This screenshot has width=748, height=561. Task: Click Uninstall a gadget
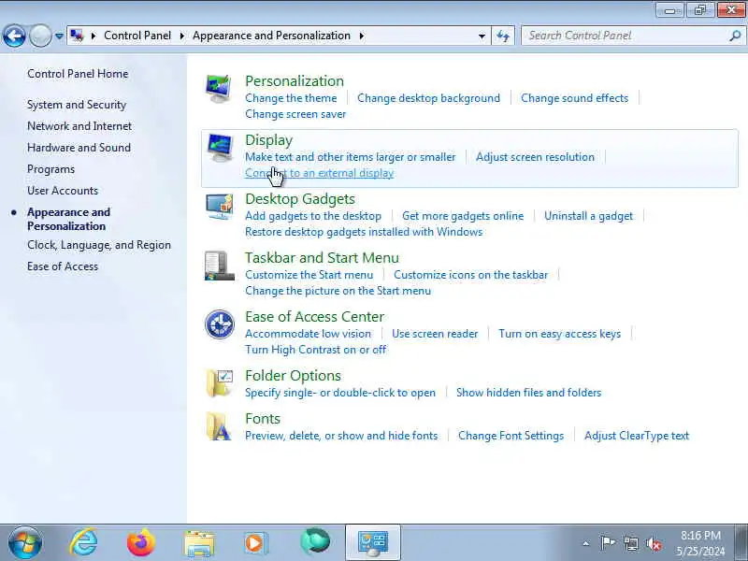point(588,216)
